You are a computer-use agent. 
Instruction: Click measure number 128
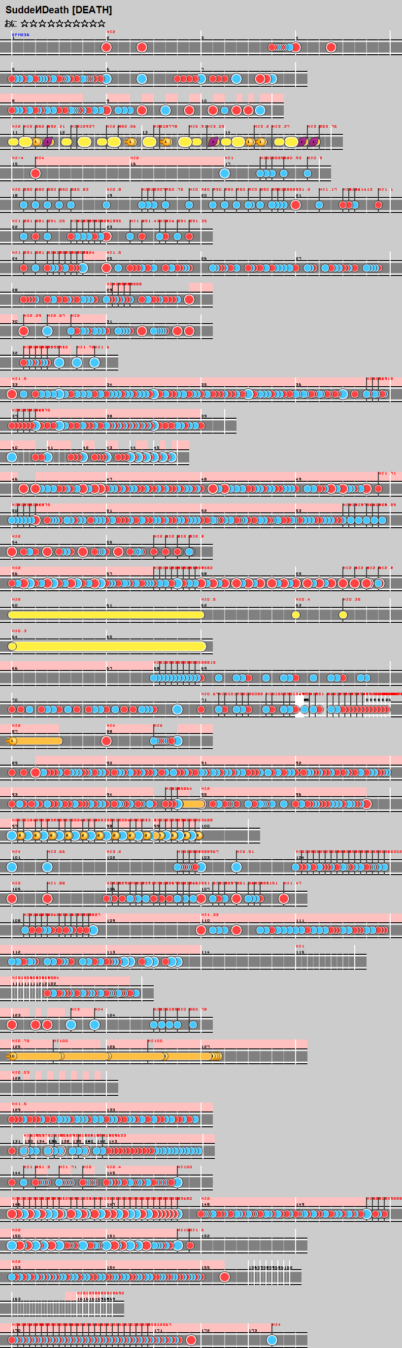16,1078
